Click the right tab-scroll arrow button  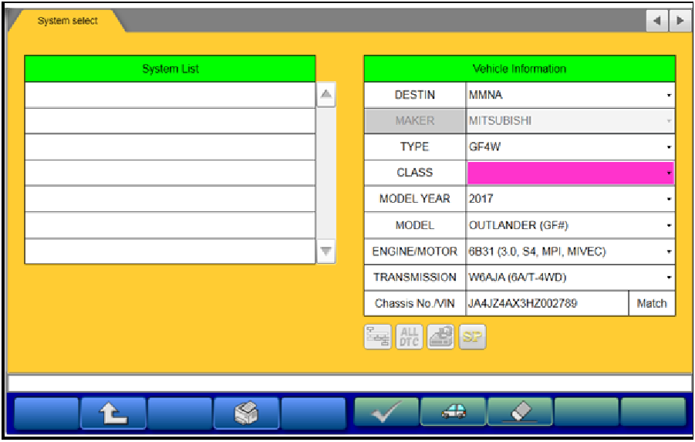tap(679, 21)
